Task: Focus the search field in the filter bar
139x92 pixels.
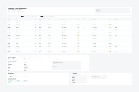Action: tap(12, 17)
